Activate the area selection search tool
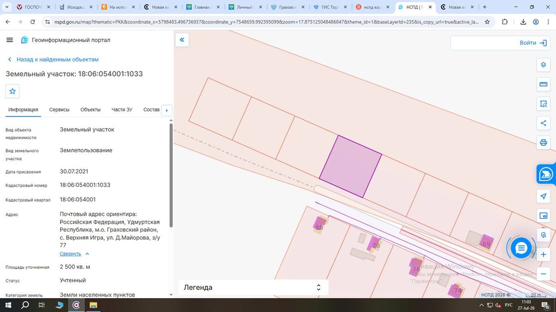The image size is (556, 312). (x=543, y=104)
